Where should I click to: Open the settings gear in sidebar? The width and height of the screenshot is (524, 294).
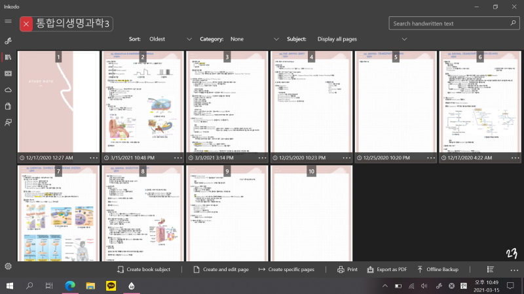click(x=8, y=267)
